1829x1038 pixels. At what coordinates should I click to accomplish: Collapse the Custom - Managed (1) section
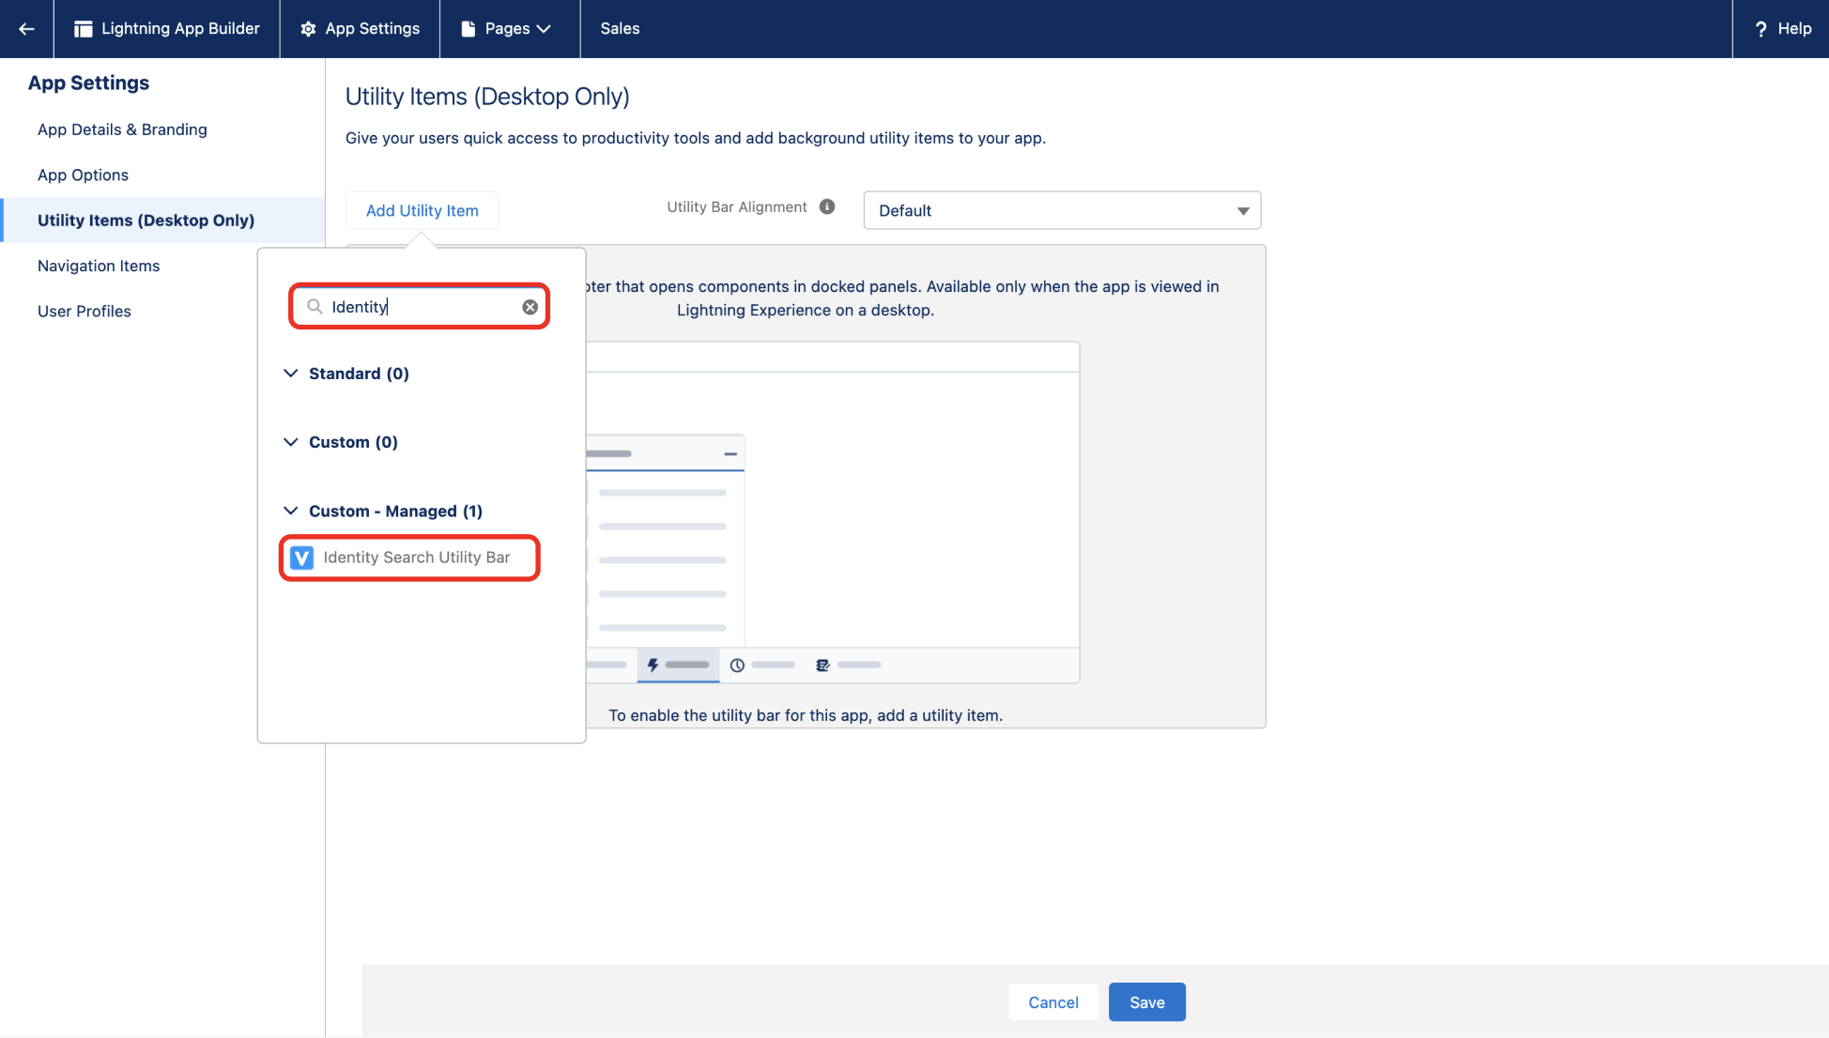[x=291, y=511]
